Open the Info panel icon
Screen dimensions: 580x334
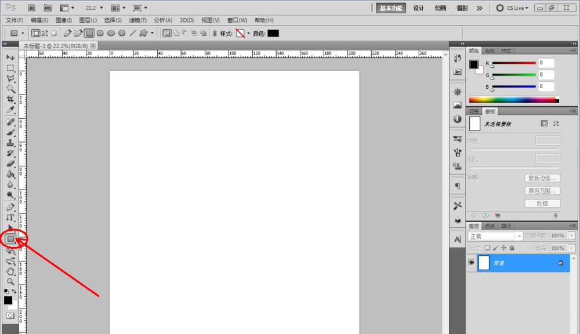point(458,119)
